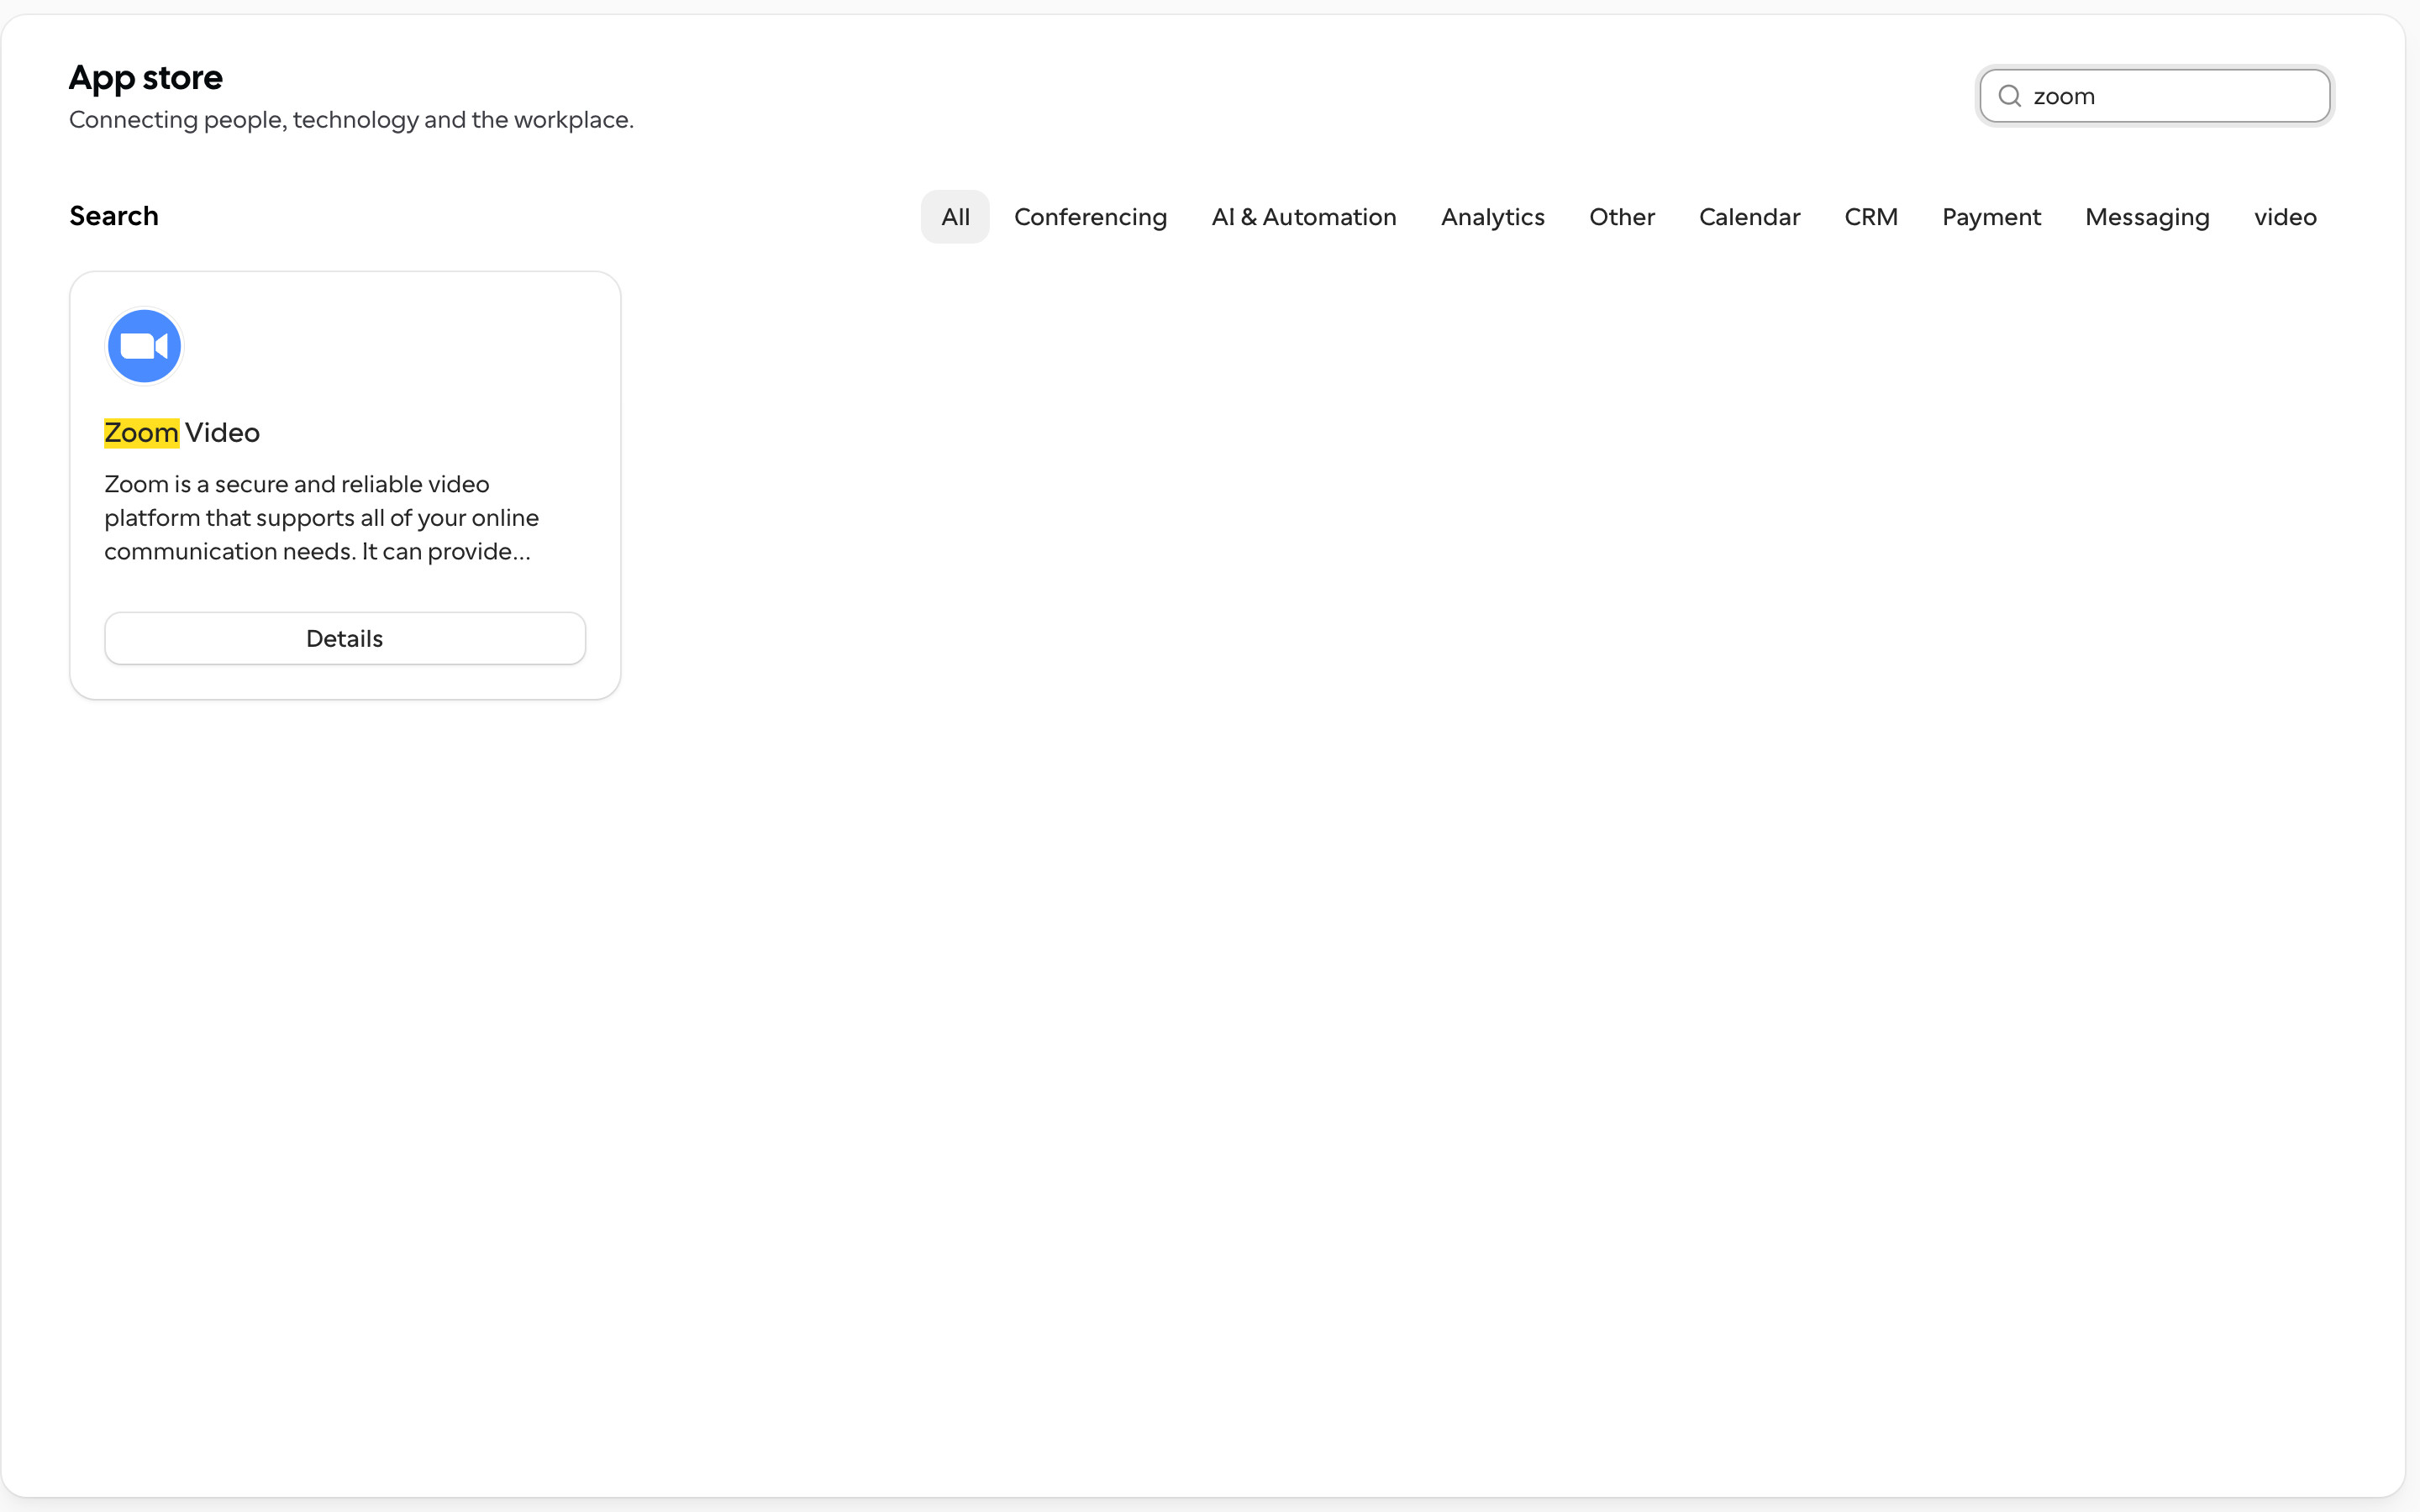Switch to the Conferencing category tab
The image size is (2420, 1512).
1090,217
